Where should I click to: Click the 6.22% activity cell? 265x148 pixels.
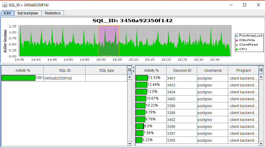[x=151, y=140]
